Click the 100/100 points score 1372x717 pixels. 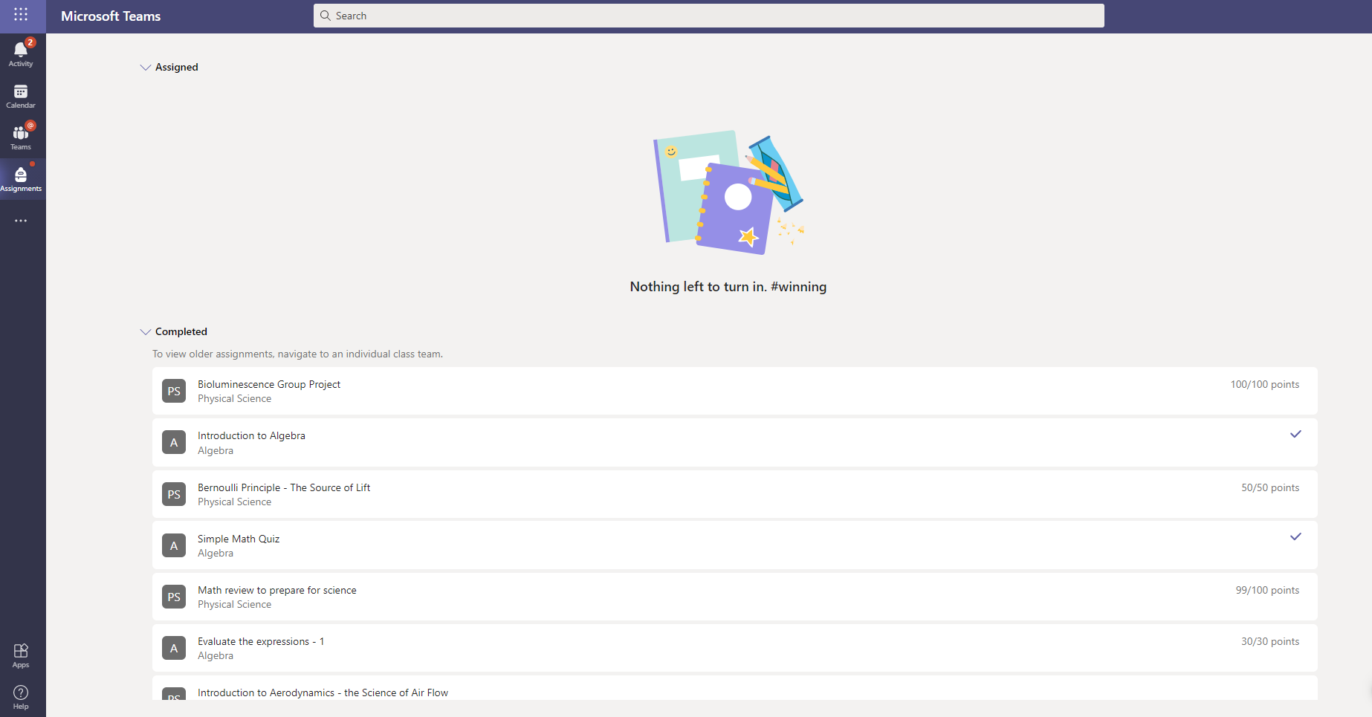tap(1264, 384)
